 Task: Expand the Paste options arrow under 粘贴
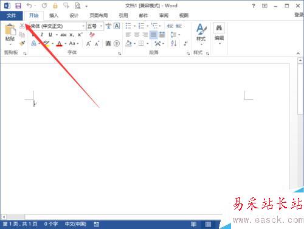(10, 44)
